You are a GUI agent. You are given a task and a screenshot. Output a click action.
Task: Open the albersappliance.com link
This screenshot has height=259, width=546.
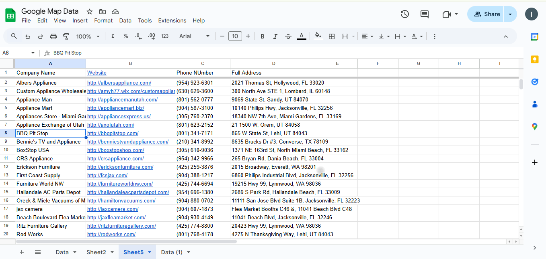[x=119, y=83]
